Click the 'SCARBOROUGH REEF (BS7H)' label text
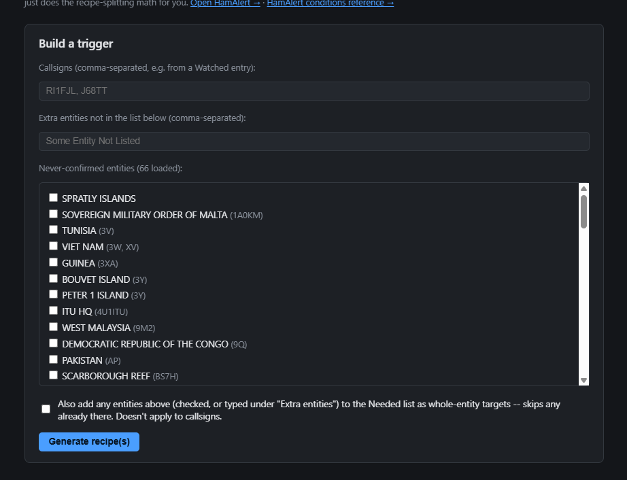 click(x=120, y=376)
